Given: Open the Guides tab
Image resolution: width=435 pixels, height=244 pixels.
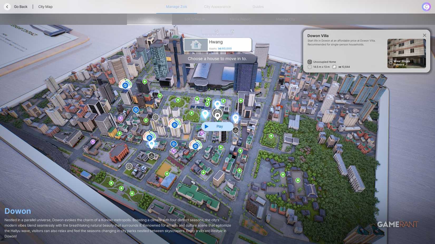Looking at the screenshot, I should [x=258, y=7].
